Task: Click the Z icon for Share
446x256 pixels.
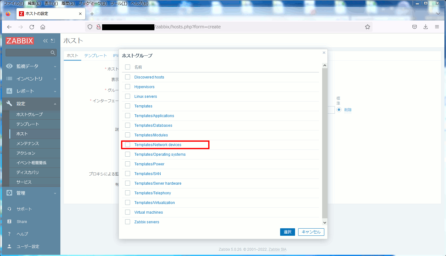Action: point(9,221)
